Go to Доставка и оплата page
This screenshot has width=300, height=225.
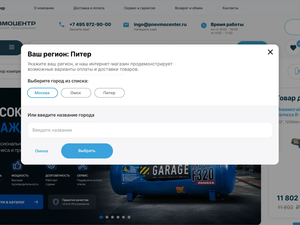pyautogui.click(x=89, y=8)
